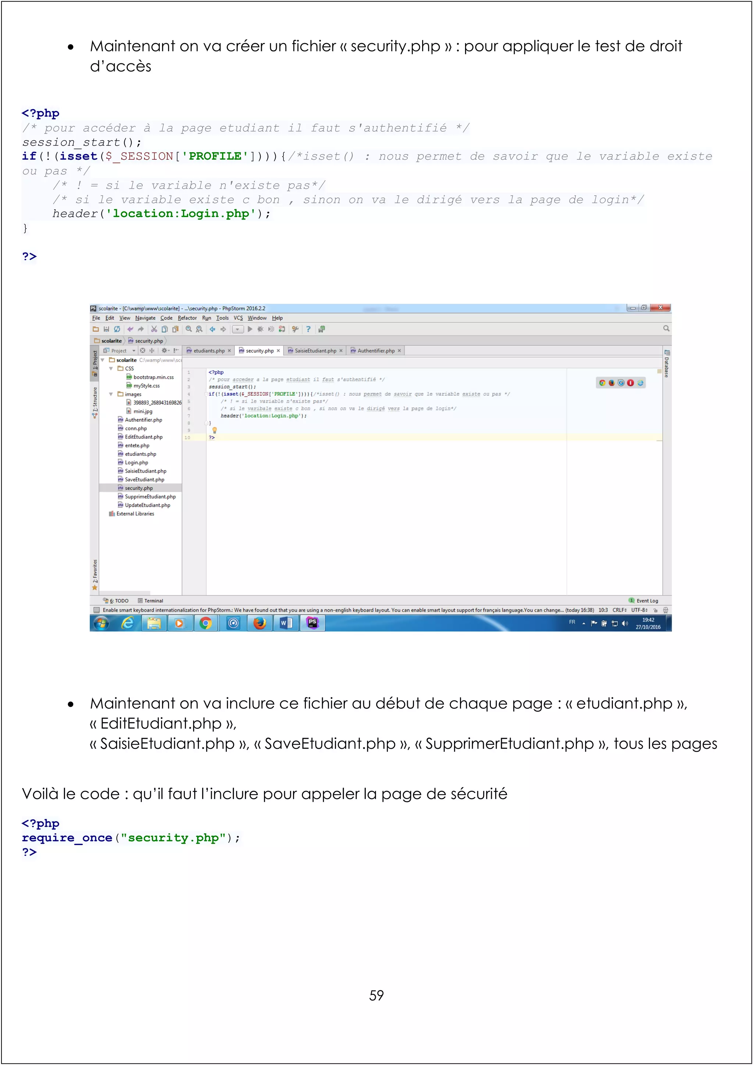The width and height of the screenshot is (753, 1065).
Task: Open the Event Log tool window
Action: (x=643, y=601)
